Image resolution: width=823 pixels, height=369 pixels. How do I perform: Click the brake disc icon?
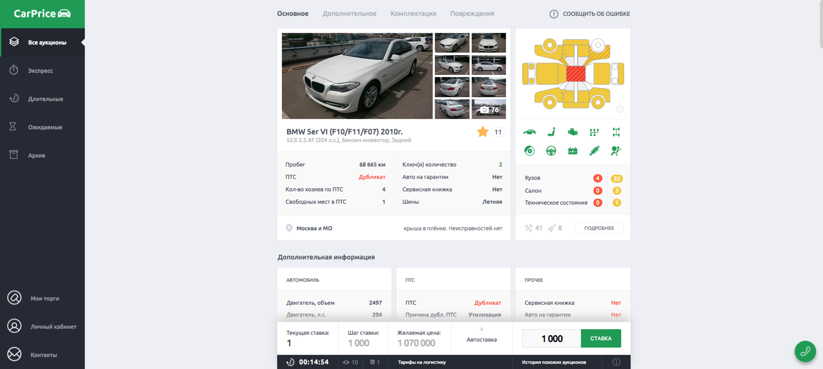[x=529, y=151]
